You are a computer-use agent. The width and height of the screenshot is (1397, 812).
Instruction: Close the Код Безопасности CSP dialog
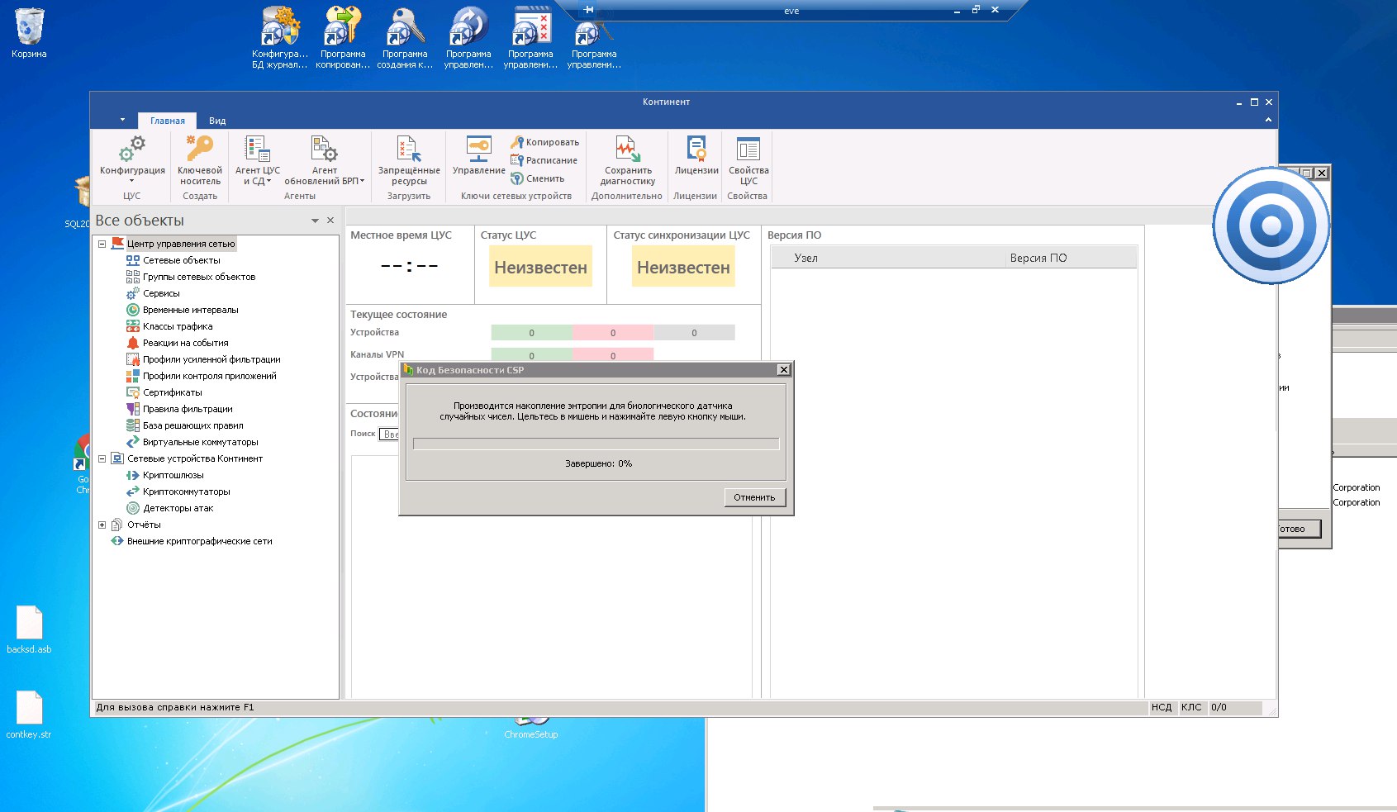(783, 369)
